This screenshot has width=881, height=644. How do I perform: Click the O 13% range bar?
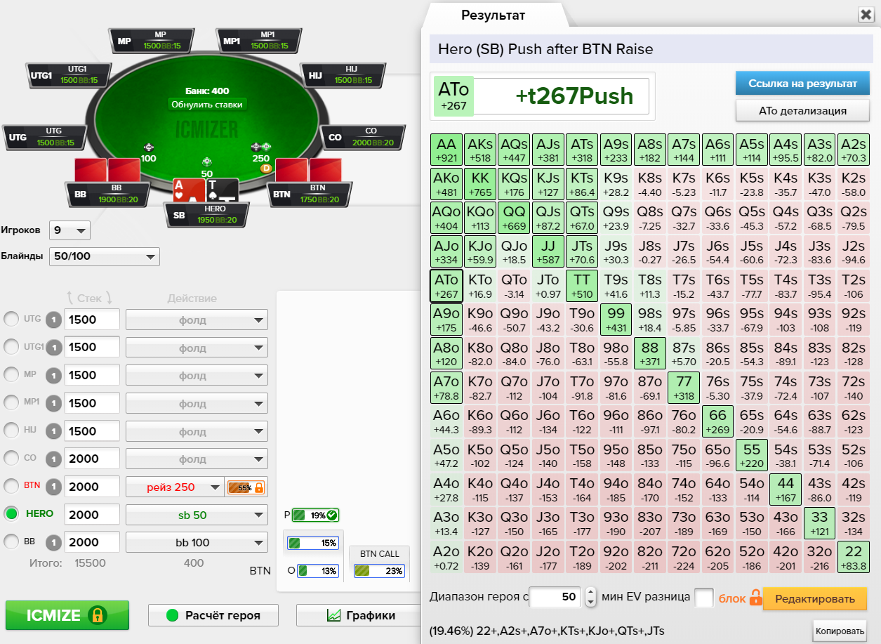(x=317, y=571)
